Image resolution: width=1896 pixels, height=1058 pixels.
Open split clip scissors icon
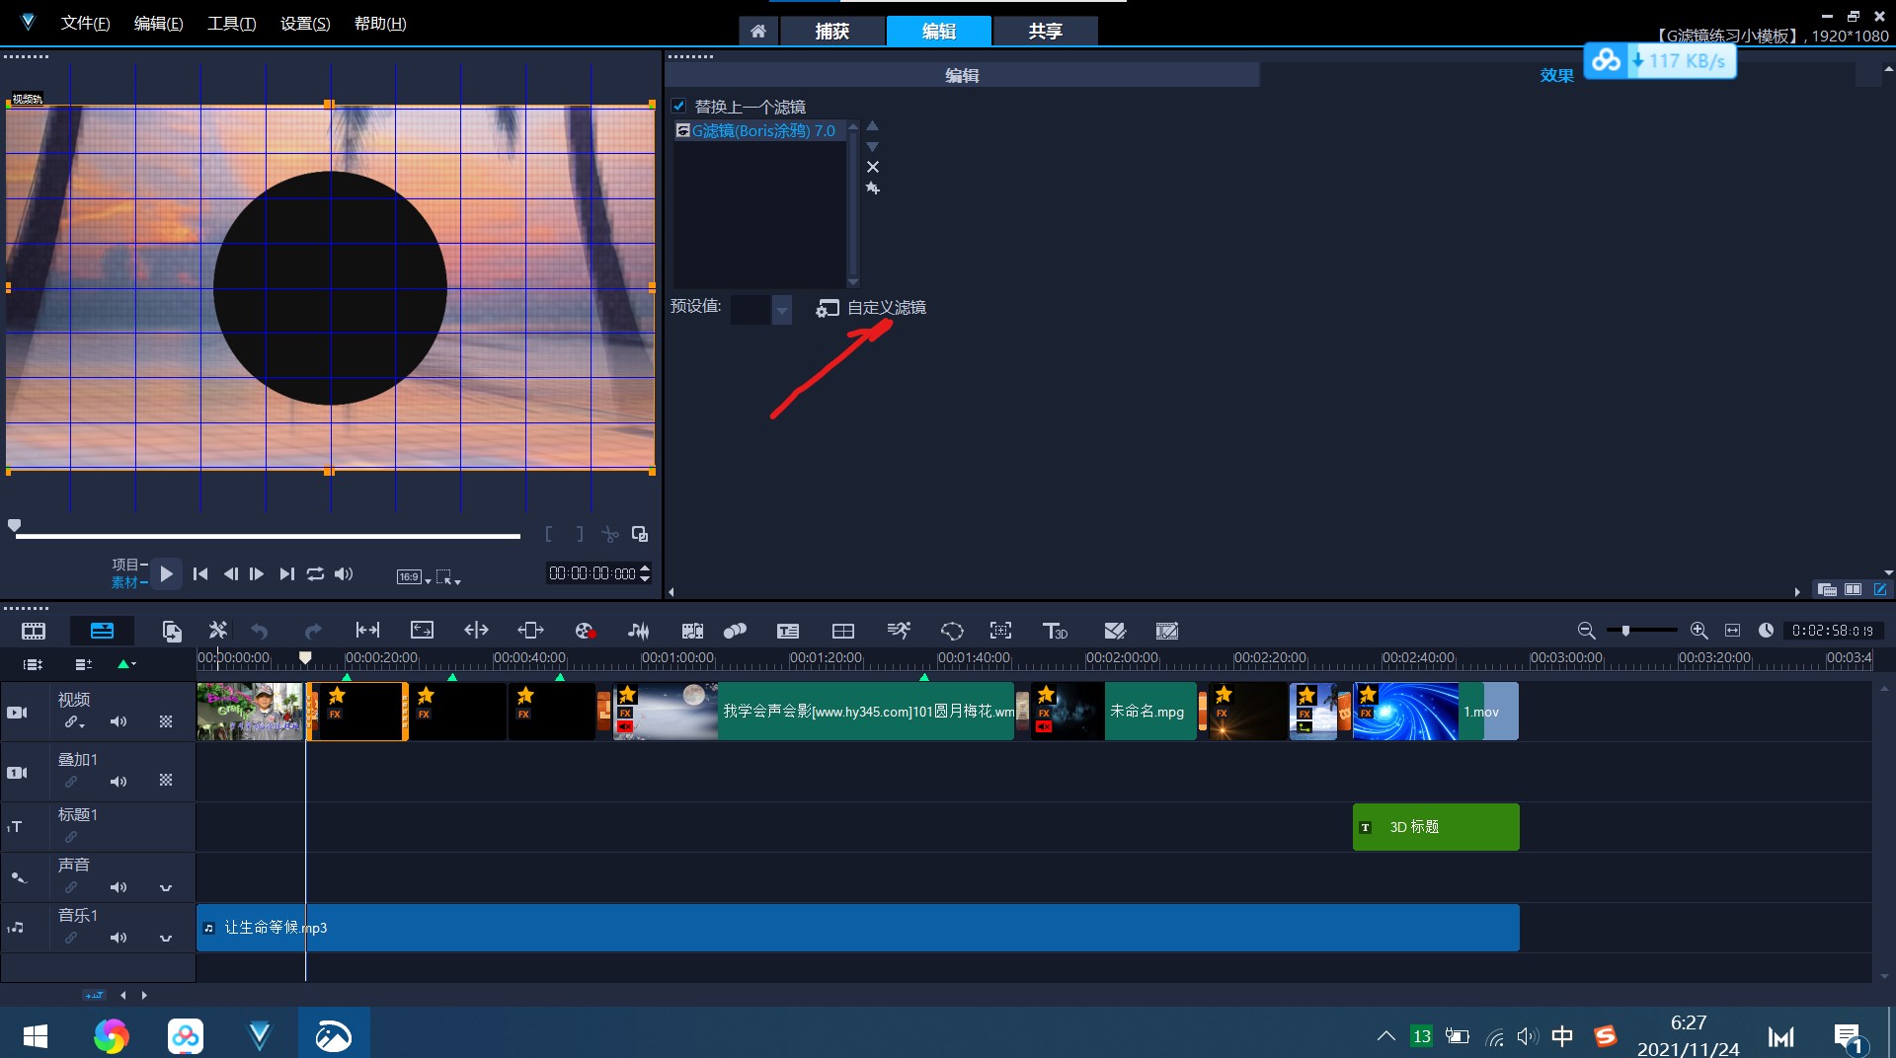point(610,535)
